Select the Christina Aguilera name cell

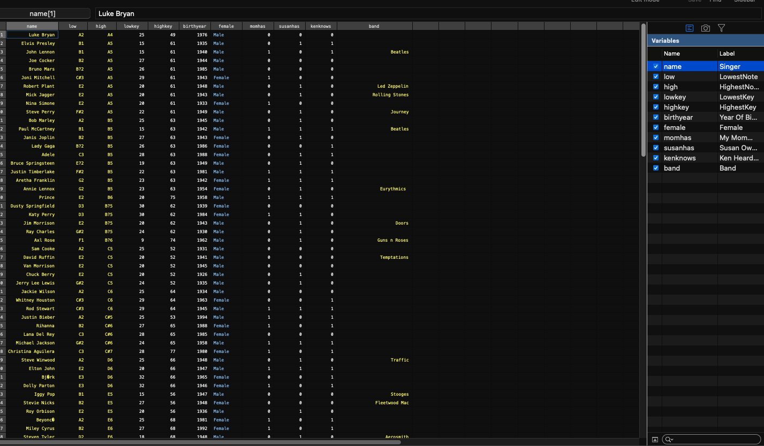click(32, 351)
